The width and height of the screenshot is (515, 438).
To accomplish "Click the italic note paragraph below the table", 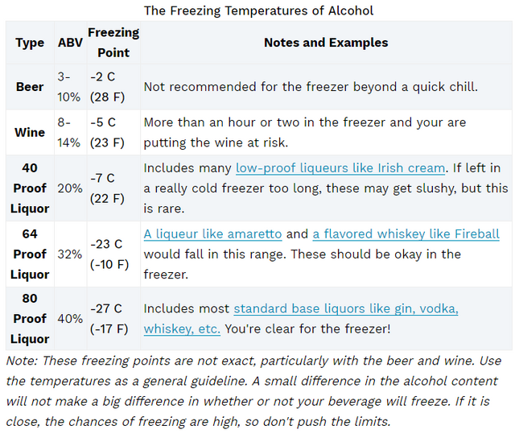I will click(x=253, y=391).
